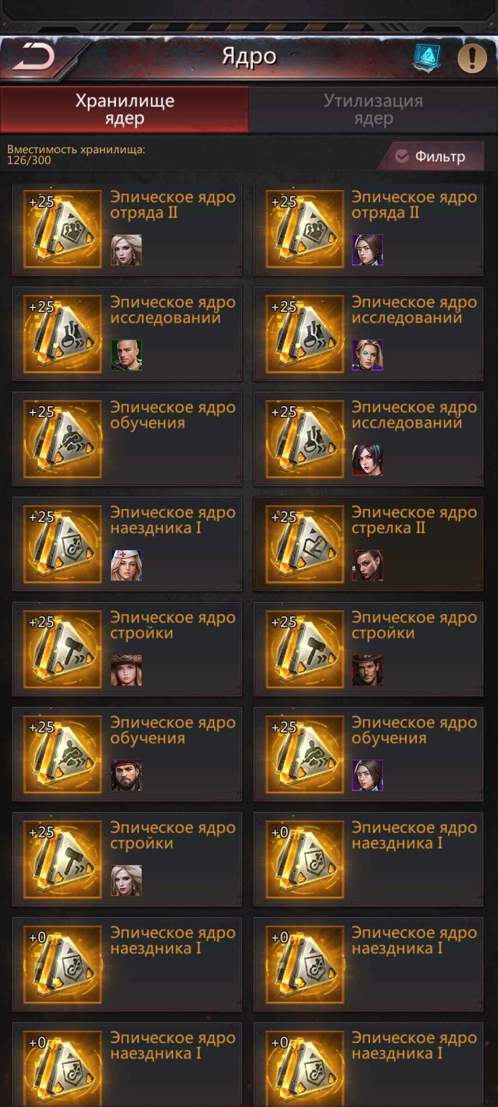This screenshot has width=498, height=1107.
Task: Select Эпическое ядро стройки with cowgirl portrait
Action: (127, 649)
